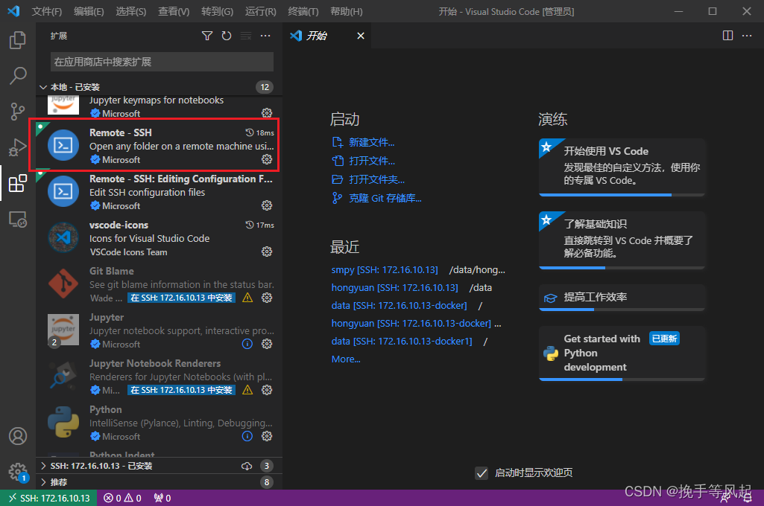Open recent data [SSH: 172.16.10.13-docker1]
Image resolution: width=764 pixels, height=506 pixels.
(402, 341)
